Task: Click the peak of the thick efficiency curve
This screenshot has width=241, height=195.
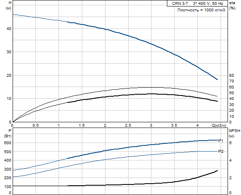Action: coord(151,93)
